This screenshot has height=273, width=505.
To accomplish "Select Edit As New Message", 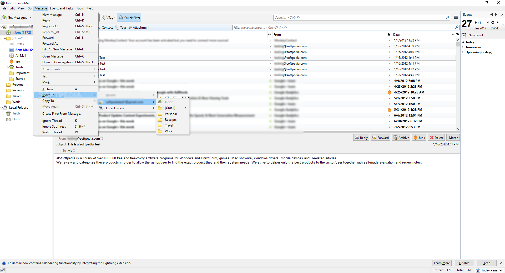I will pyautogui.click(x=66, y=49).
